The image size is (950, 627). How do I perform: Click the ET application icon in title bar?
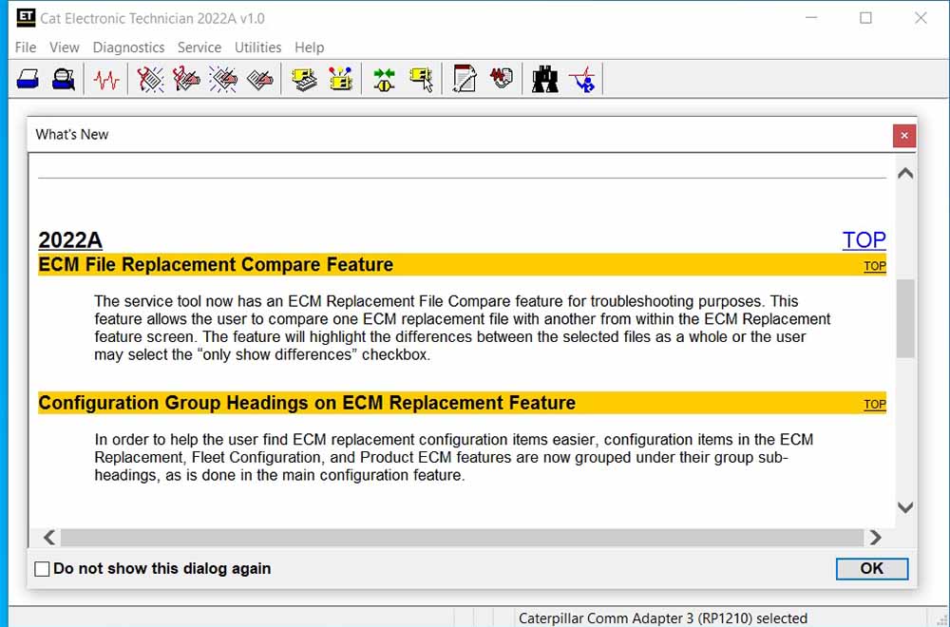click(x=26, y=17)
